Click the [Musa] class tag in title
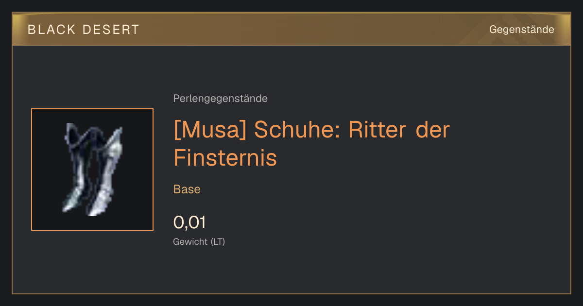The height and width of the screenshot is (306, 583). (210, 130)
